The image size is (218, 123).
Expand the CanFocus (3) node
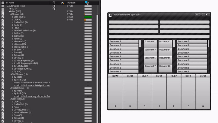13,17
